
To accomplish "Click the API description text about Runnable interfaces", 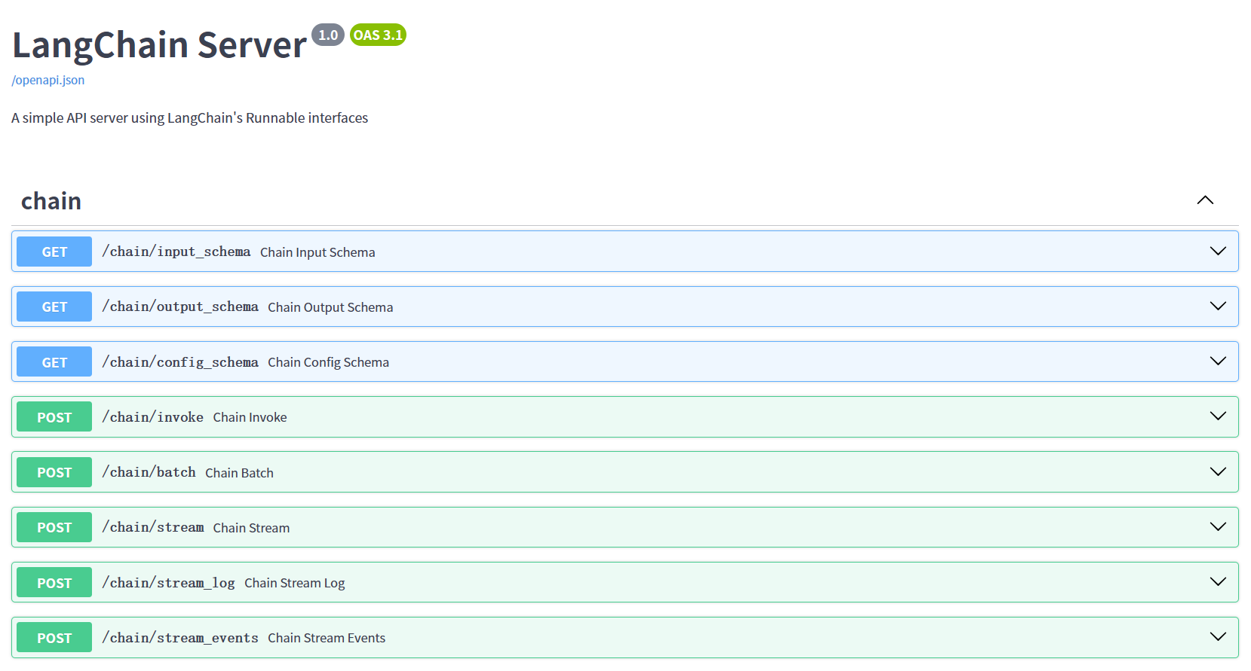I will (189, 117).
